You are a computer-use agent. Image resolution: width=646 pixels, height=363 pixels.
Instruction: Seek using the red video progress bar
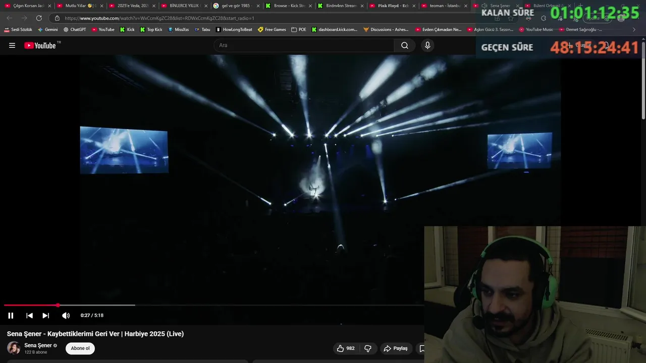coord(213,305)
